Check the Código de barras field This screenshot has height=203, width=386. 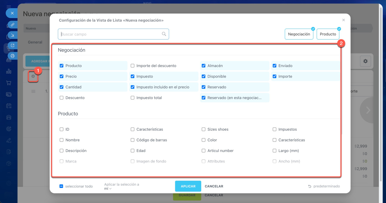[x=132, y=140]
